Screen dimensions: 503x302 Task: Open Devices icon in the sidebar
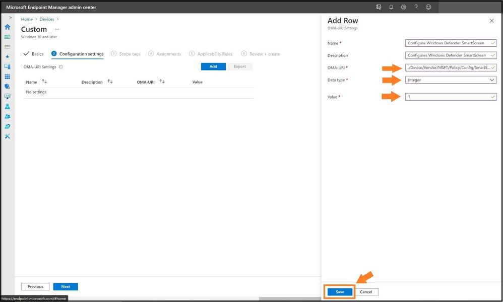8,66
